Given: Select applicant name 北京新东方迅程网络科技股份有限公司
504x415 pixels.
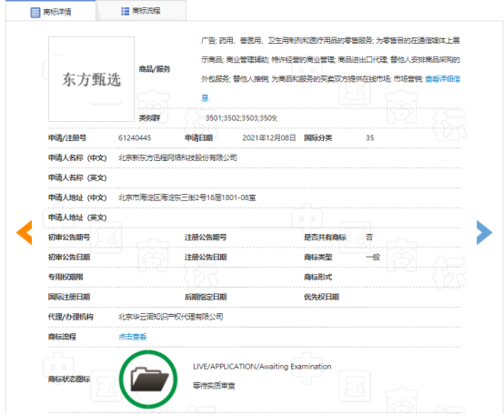Looking at the screenshot, I should (x=177, y=157).
